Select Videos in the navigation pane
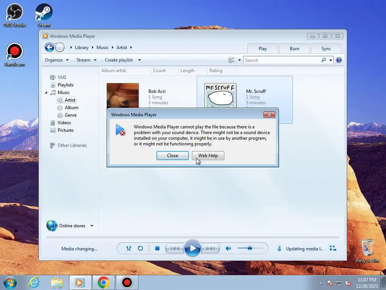This screenshot has height=290, width=386. point(64,123)
